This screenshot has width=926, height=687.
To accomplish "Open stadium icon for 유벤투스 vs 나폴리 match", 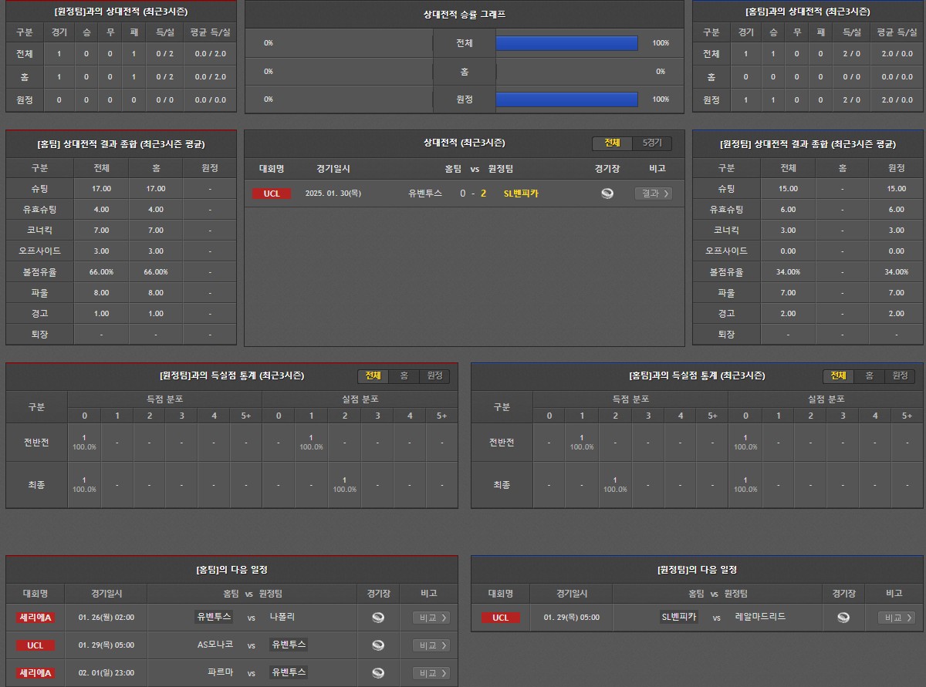I will tap(378, 618).
